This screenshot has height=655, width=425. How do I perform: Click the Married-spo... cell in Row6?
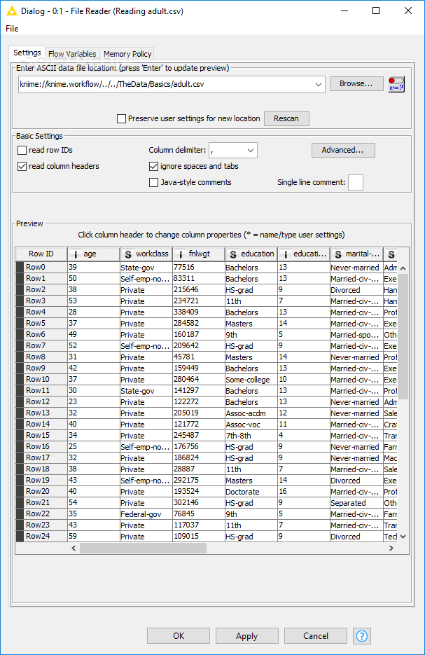coord(356,335)
